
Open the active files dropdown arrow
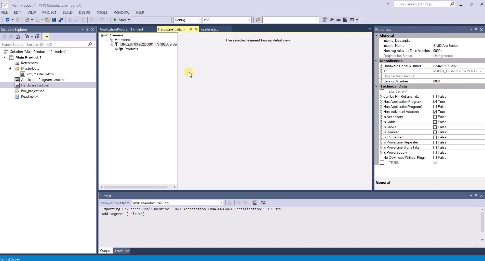(x=370, y=29)
